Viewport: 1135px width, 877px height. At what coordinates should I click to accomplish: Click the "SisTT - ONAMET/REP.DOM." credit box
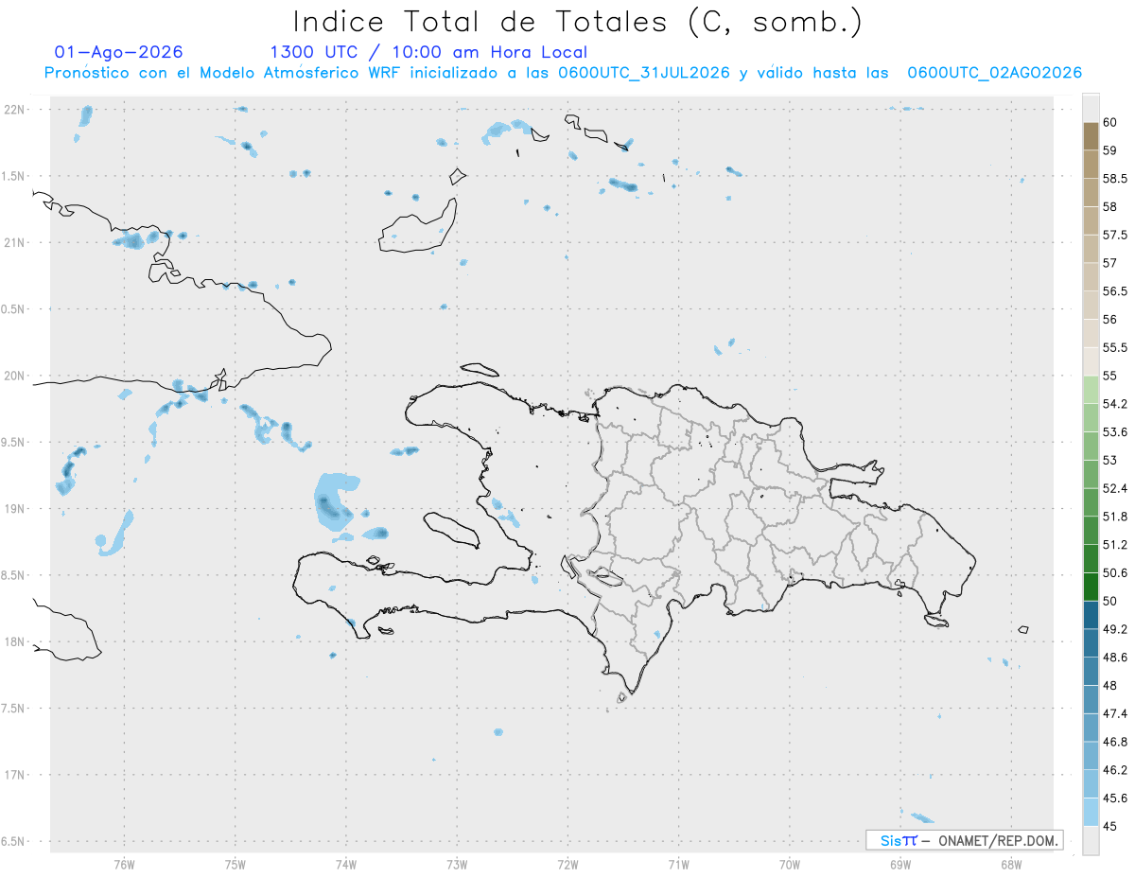pos(965,840)
